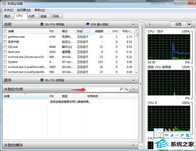Click process list scrollbar down arrow

pos(136,72)
